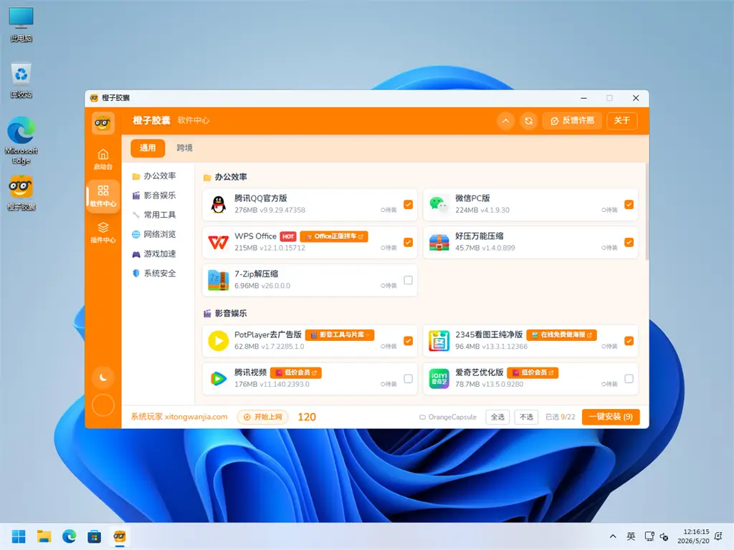Open the 关于 about button

(x=621, y=120)
